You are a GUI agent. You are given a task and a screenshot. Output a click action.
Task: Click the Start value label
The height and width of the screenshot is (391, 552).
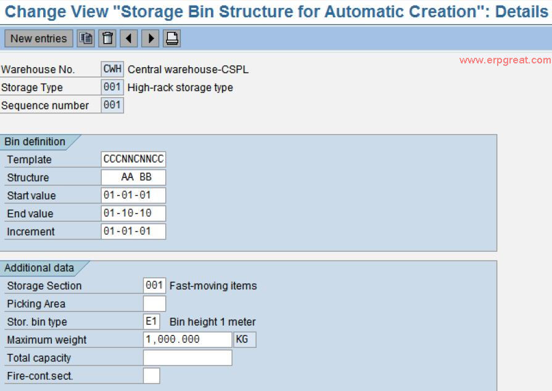tap(31, 196)
